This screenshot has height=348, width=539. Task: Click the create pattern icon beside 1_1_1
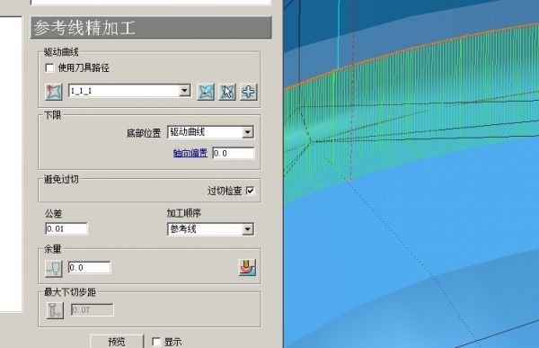click(54, 92)
